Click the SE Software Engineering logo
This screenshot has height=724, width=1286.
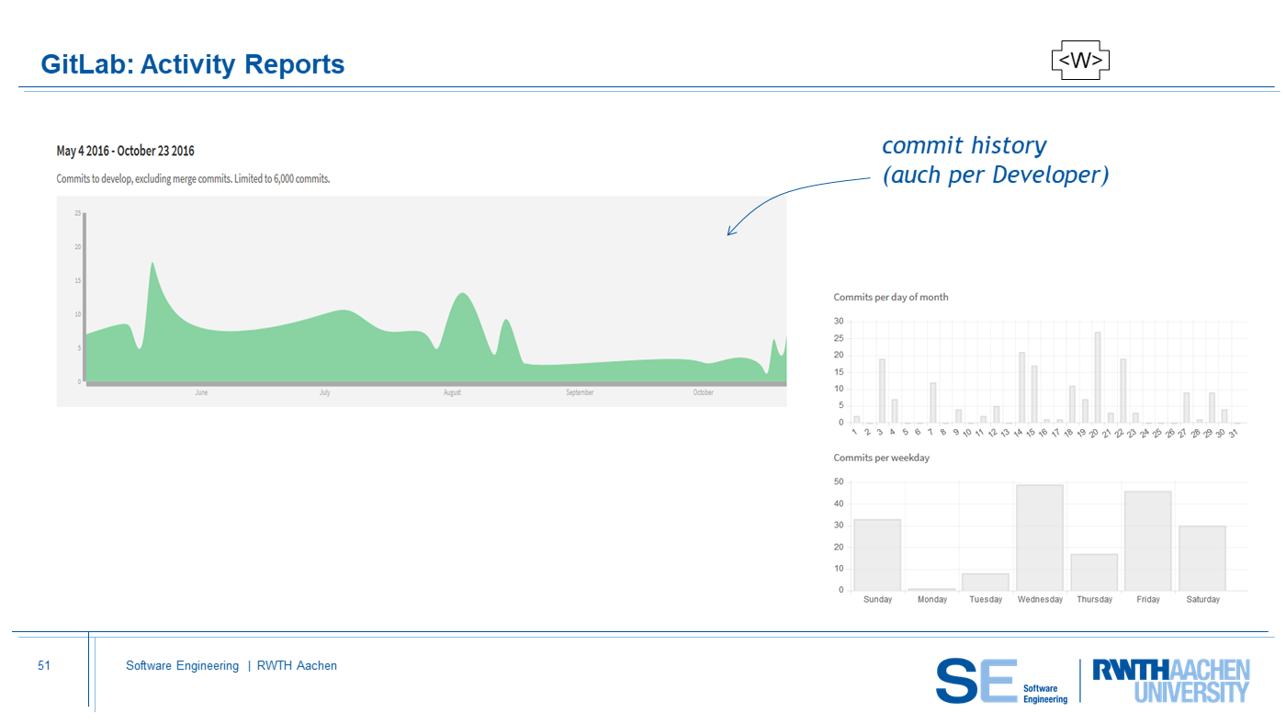click(1002, 681)
